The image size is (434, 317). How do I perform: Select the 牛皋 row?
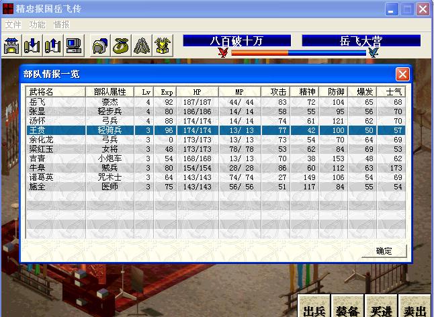216,168
